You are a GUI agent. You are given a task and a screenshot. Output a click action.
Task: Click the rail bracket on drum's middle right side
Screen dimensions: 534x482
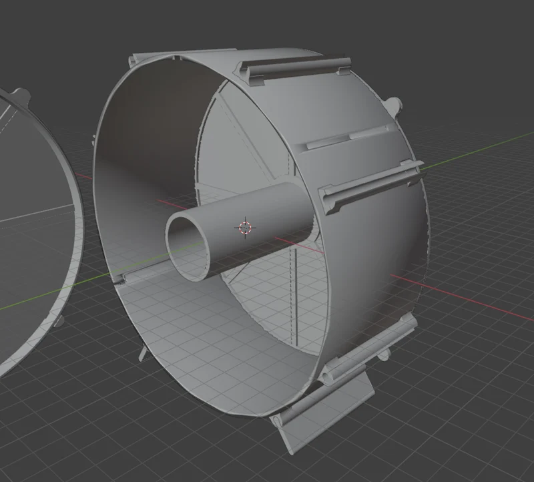pyautogui.click(x=371, y=189)
